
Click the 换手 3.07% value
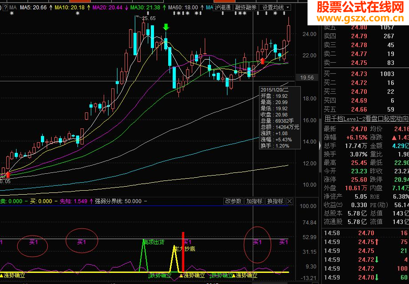click(359, 154)
